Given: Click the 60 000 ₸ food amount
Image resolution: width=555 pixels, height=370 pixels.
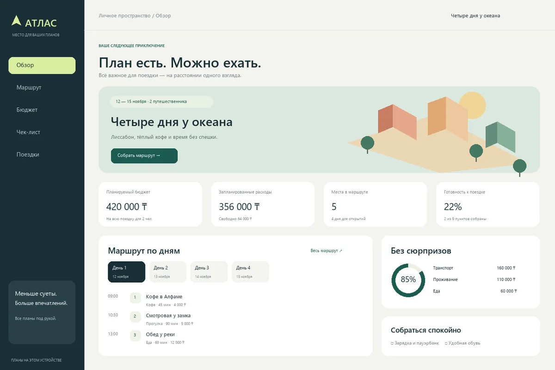Looking at the screenshot, I should tap(508, 291).
